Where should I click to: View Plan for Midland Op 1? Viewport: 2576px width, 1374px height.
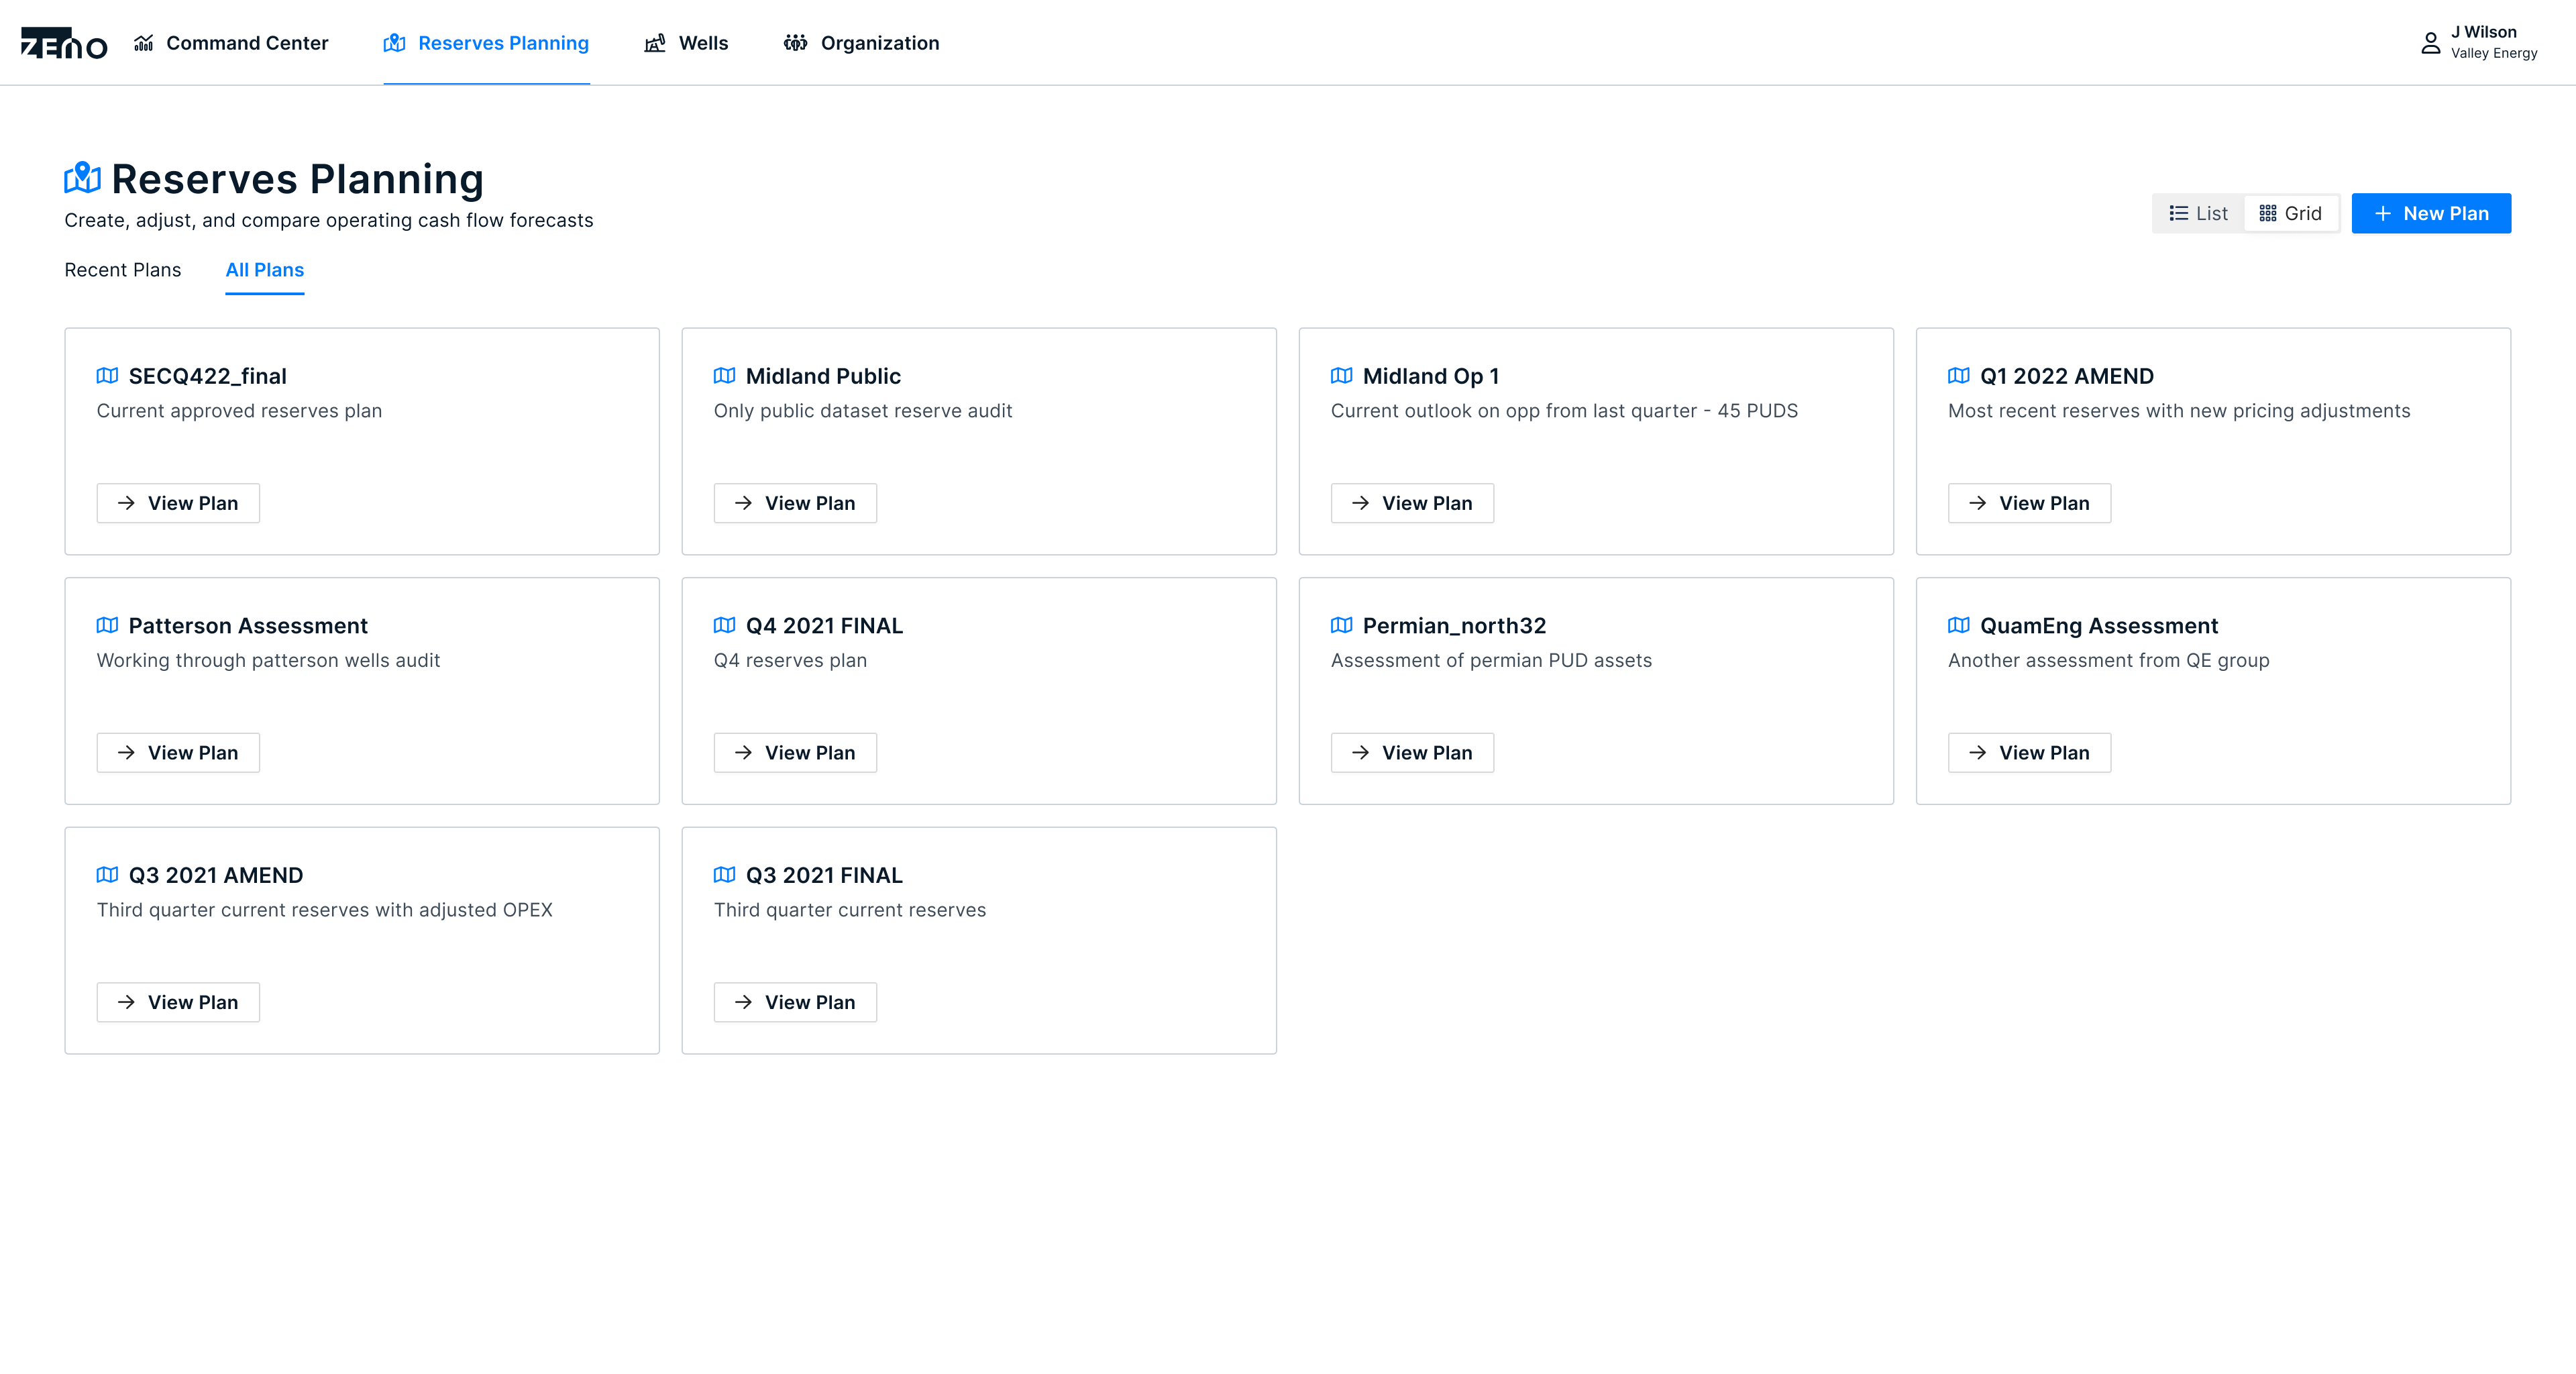[x=1412, y=503]
